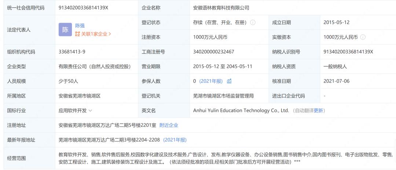396x170 pixels.
Task: Open 2021年报 link in latest report address
Action: pos(175,140)
